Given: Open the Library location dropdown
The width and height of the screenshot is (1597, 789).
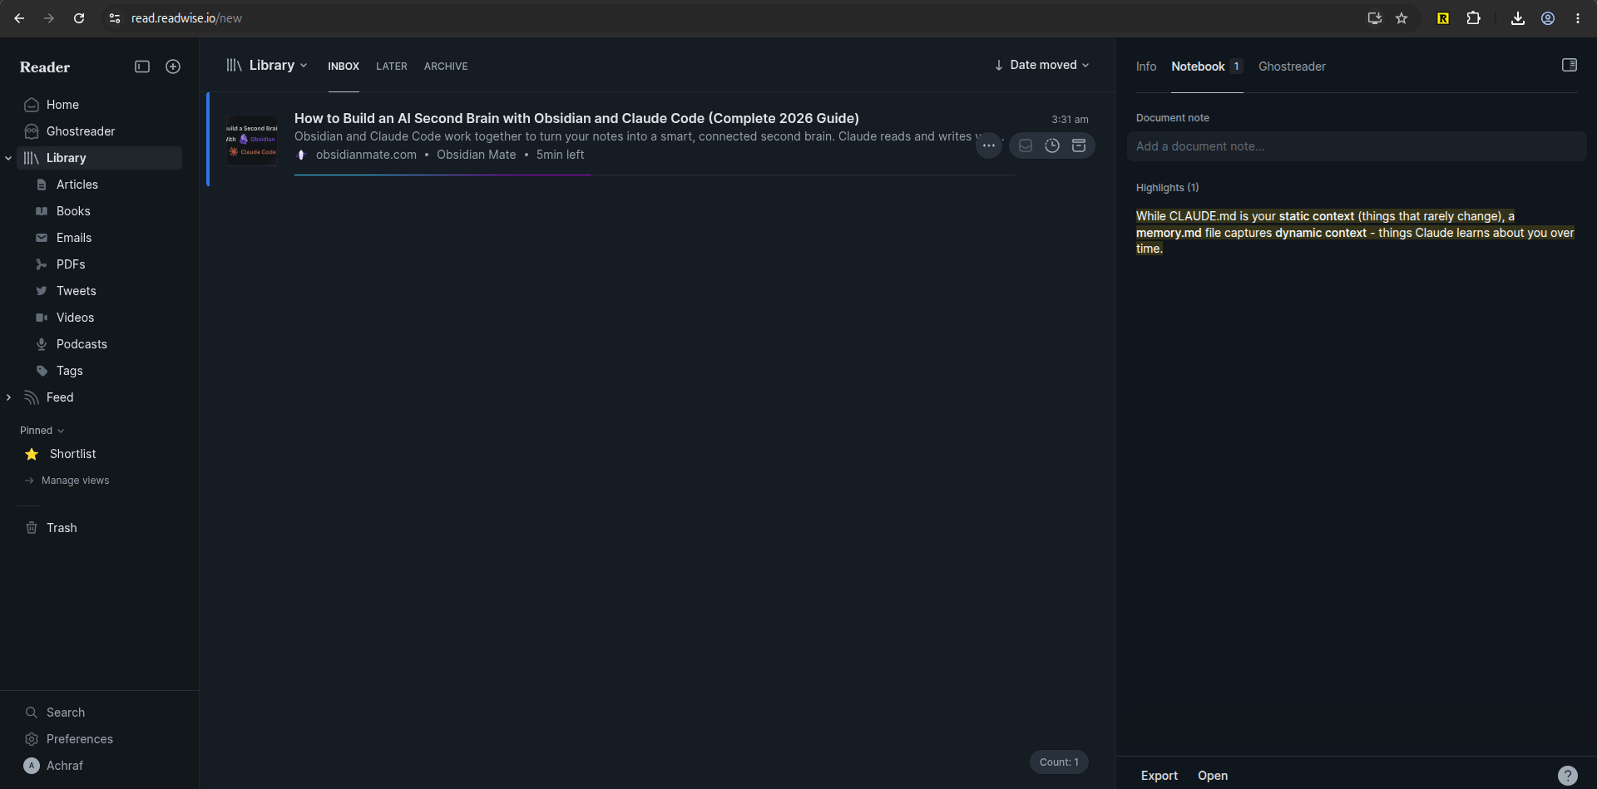Looking at the screenshot, I should 267,65.
